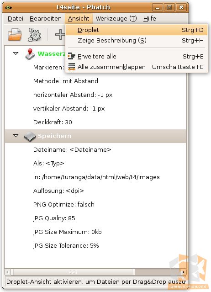Click the Erweitere alle icon
This screenshot has height=292, width=211.
coord(72,56)
